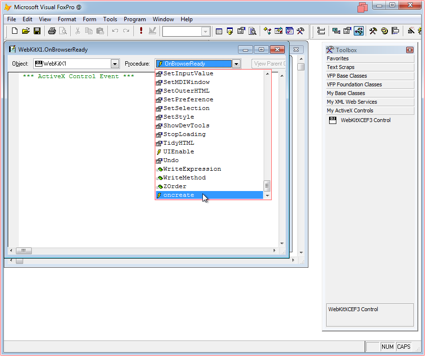Click the Form Builder icon

pyautogui.click(x=411, y=31)
